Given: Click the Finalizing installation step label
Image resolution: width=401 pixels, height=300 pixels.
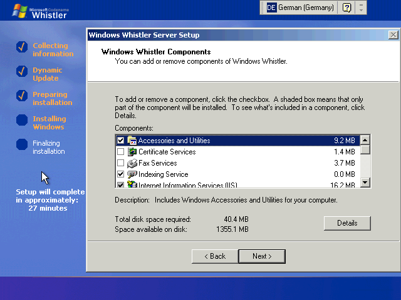Looking at the screenshot, I should point(49,147).
